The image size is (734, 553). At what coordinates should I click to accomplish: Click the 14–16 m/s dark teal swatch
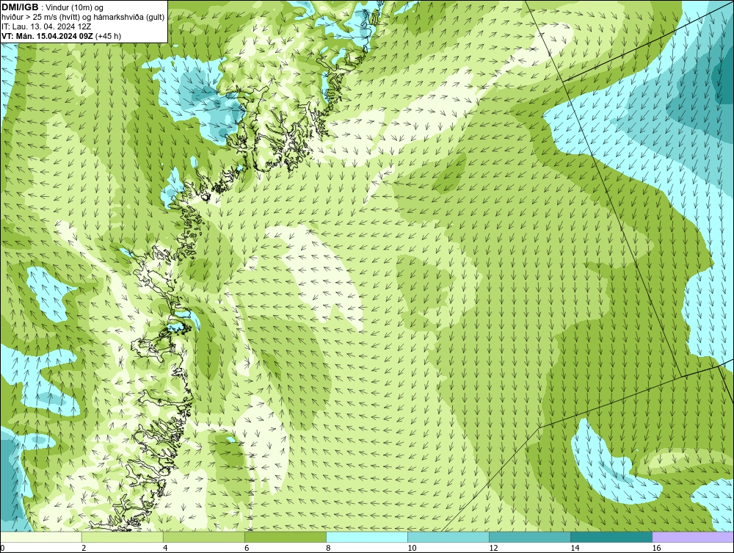611,537
